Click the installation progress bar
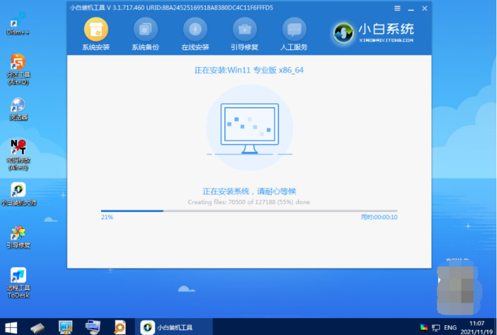Viewport: 497px width, 335px height. pos(249,211)
